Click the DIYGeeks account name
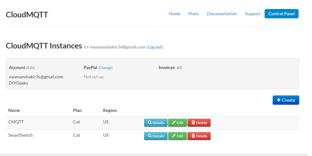The width and height of the screenshot is (312, 156). point(18,83)
